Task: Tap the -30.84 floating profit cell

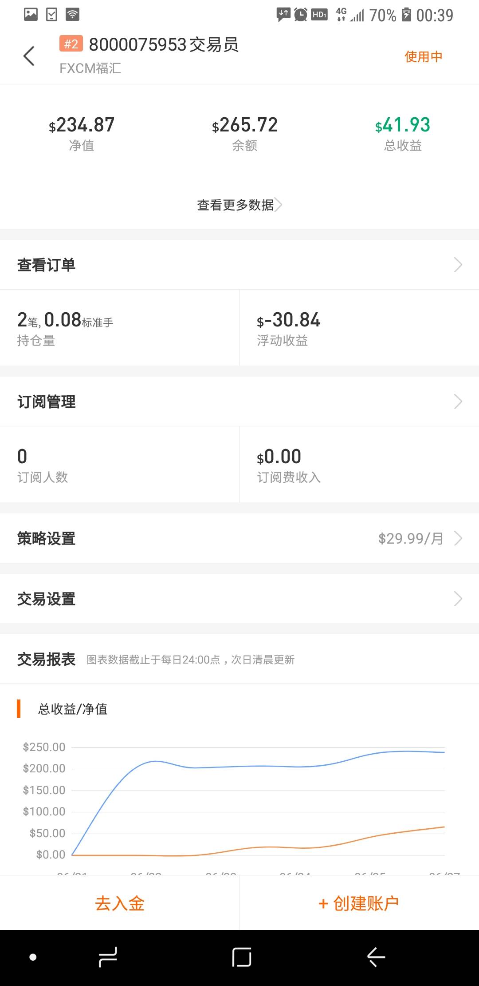Action: pyautogui.click(x=359, y=328)
